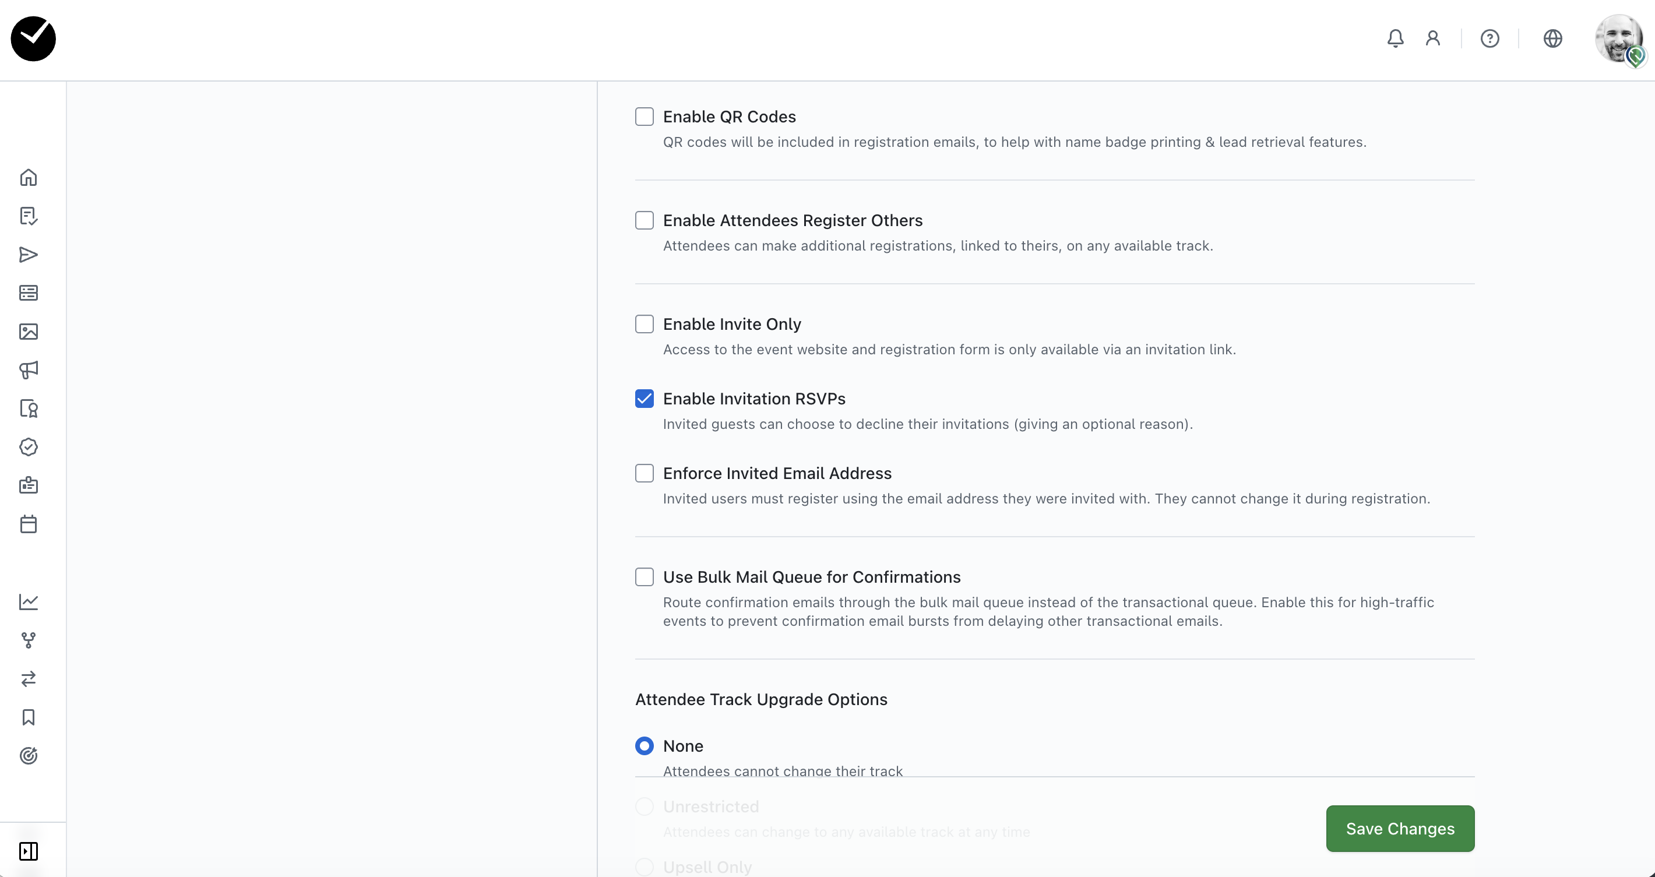Open the user profile avatar menu
The image size is (1655, 877).
1618,38
